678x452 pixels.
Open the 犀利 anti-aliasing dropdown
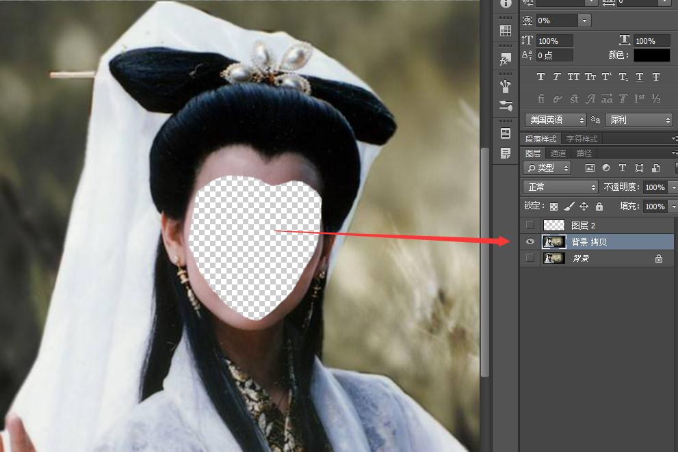pos(638,120)
